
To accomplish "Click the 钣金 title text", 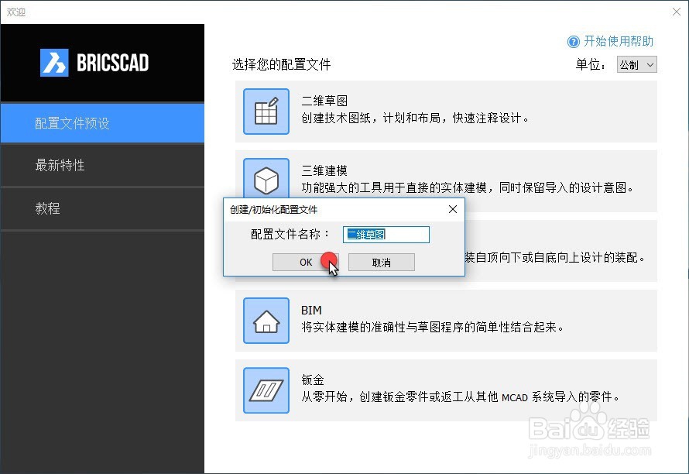I will click(x=313, y=380).
